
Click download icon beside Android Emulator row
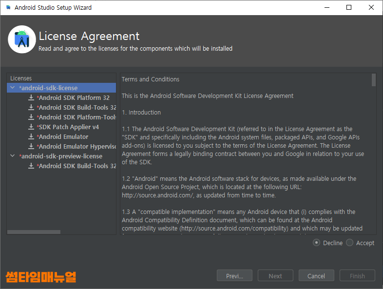31,136
